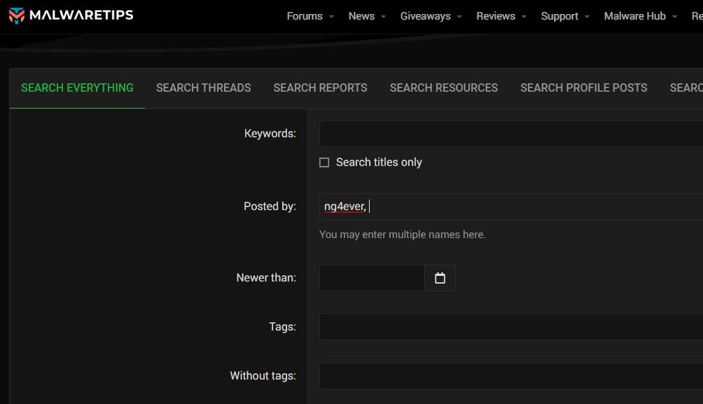Click the 'Without tags:' label
Screen dimensions: 703x404
pyautogui.click(x=263, y=376)
